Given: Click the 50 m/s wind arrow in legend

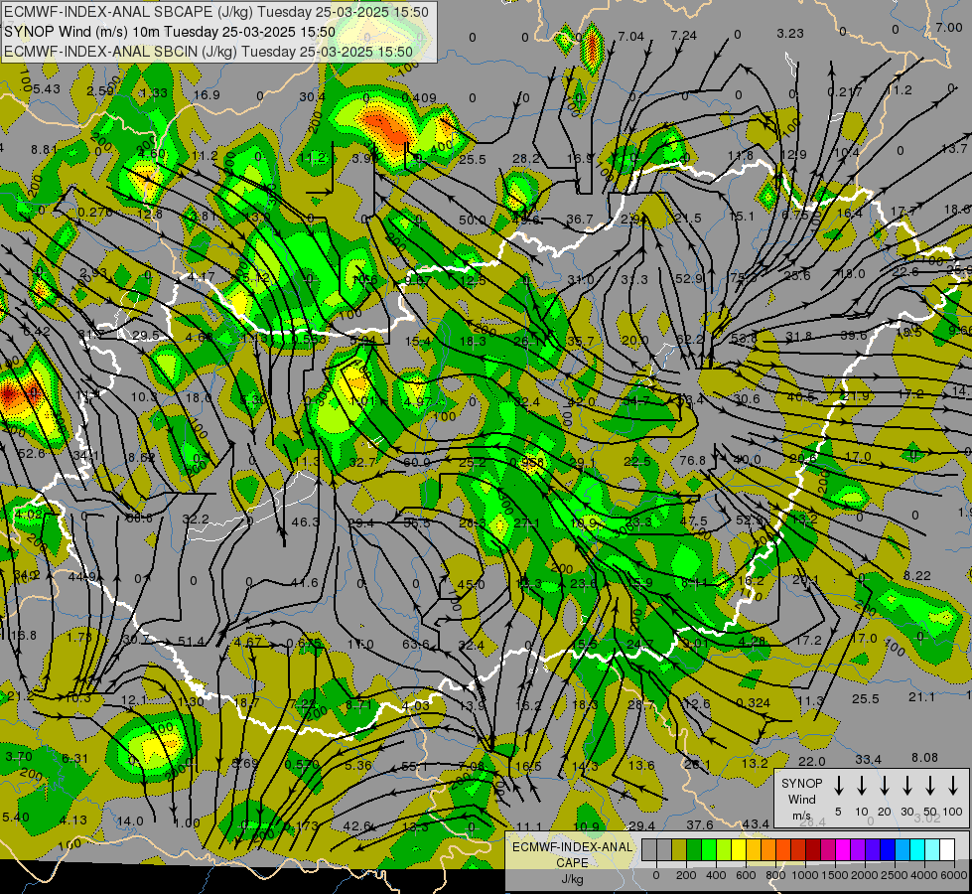Looking at the screenshot, I should (x=930, y=785).
